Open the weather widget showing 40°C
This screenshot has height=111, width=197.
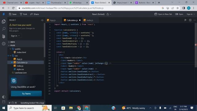click(x=133, y=108)
